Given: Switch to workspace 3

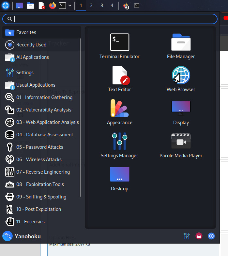Looking at the screenshot, I should 101,6.
